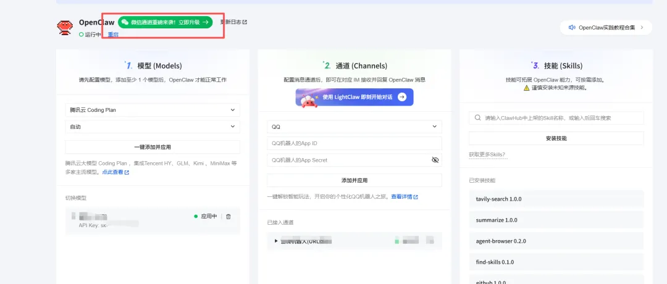Click the search magnifier icon in Skills
Image resolution: width=667 pixels, height=284 pixels.
pyautogui.click(x=477, y=118)
